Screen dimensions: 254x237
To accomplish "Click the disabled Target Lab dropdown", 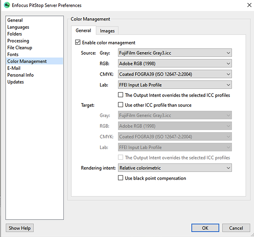I will point(175,147).
